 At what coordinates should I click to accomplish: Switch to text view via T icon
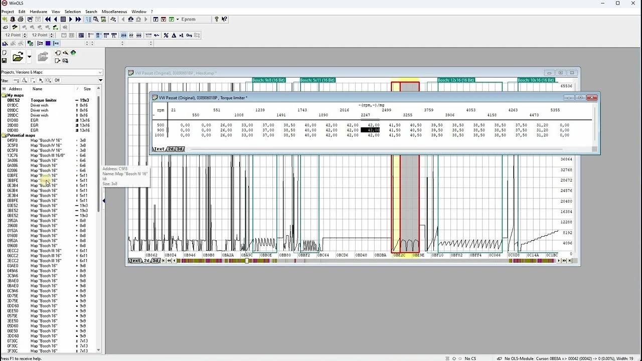tap(155, 19)
